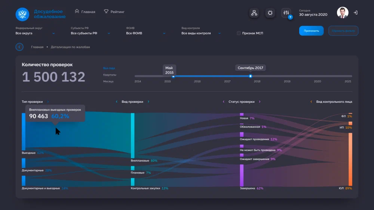This screenshot has width=374, height=210.
Task: Click the emblem logo in header
Action: tap(22, 14)
